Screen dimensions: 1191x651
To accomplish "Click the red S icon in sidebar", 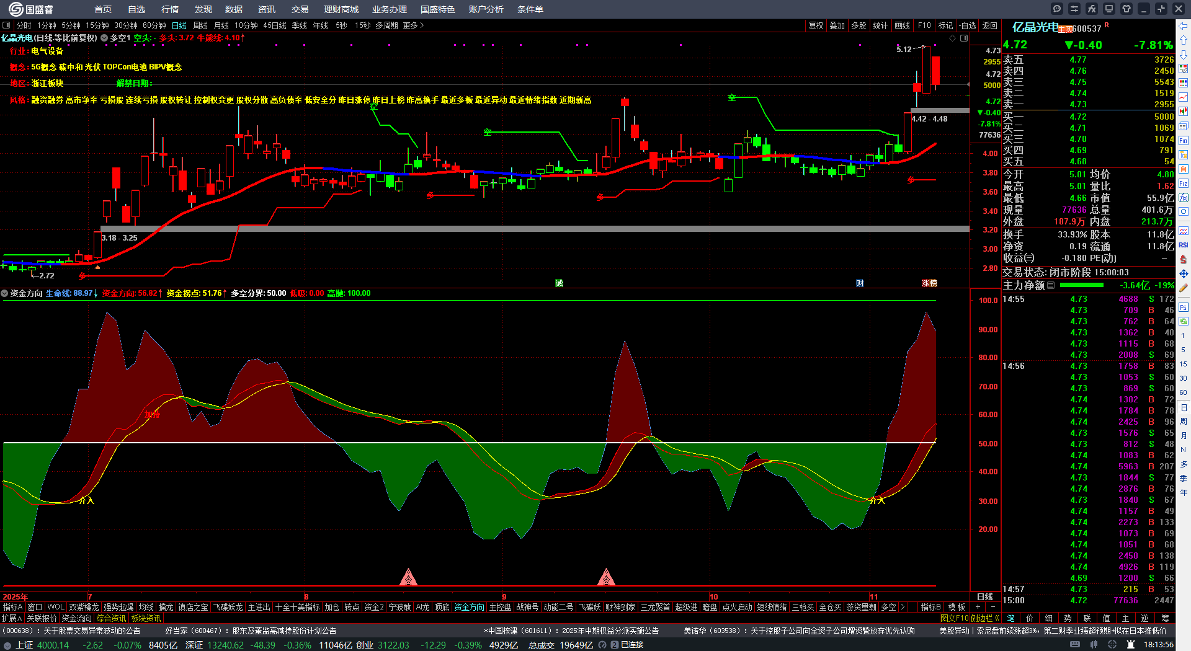I will coord(1184,259).
